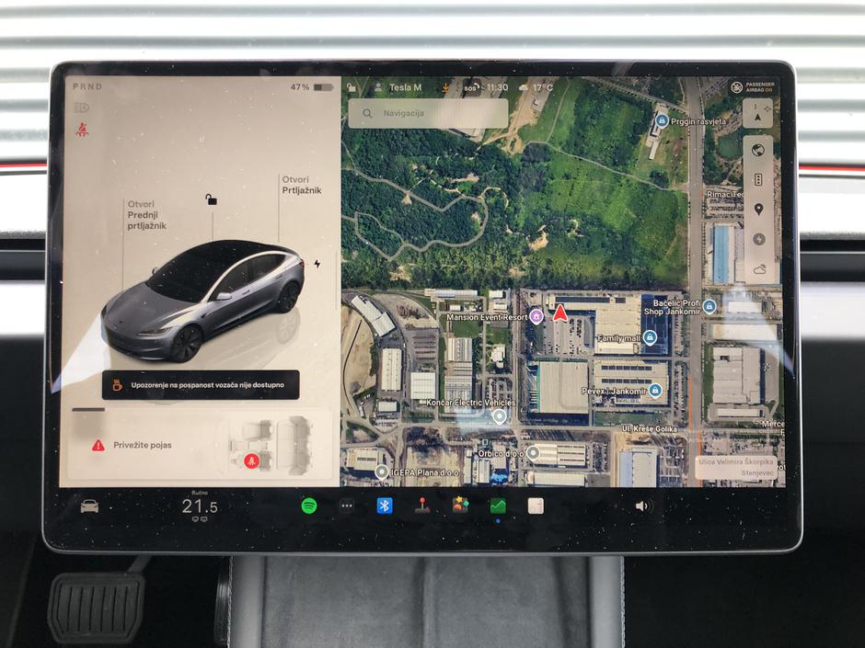
Task: Select the Mansion Event Resort map pin
Action: (536, 316)
